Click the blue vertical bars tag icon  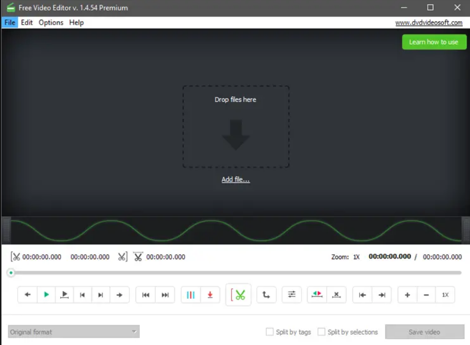190,295
